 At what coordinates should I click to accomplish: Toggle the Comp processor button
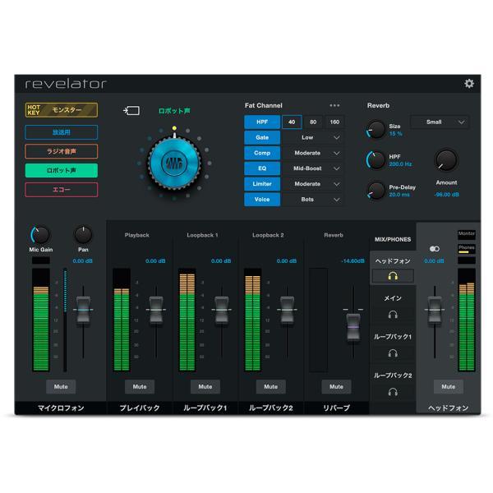262,153
